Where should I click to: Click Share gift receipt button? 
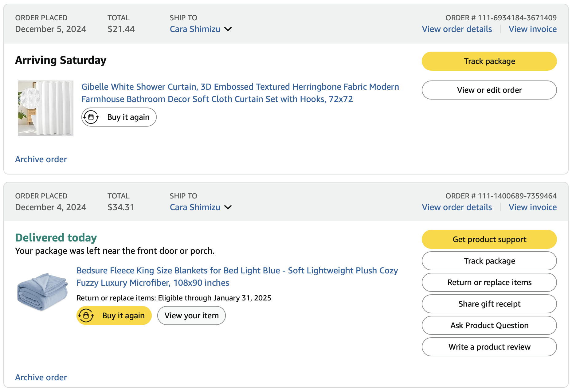489,304
